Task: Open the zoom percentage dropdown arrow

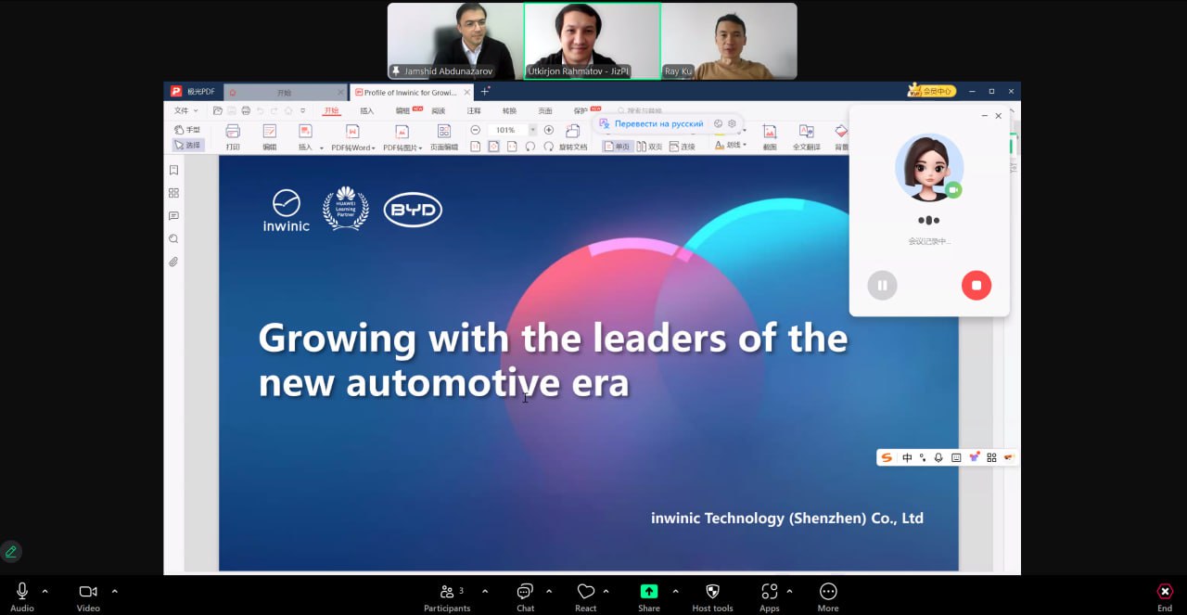Action: [x=532, y=130]
